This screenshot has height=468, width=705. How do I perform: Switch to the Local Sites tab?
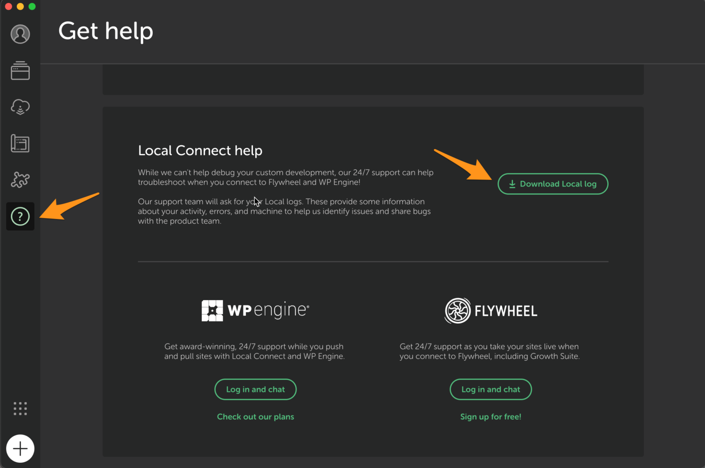pyautogui.click(x=20, y=70)
